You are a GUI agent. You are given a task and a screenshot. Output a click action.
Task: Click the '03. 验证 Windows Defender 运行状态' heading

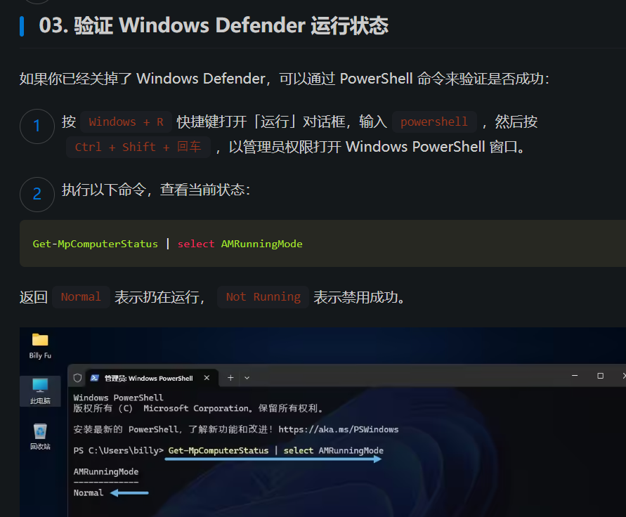[x=214, y=26]
